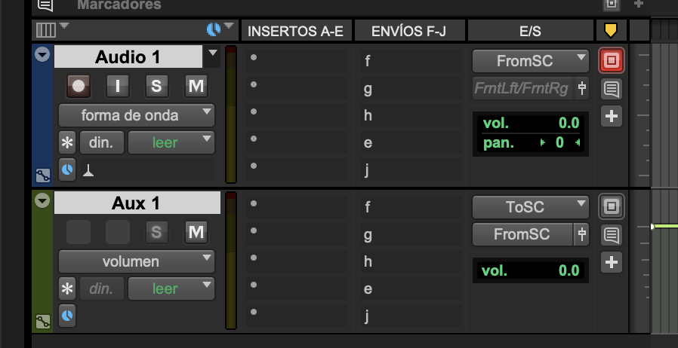678x348 pixels.
Task: Mute the Aux 1 track
Action: [196, 232]
